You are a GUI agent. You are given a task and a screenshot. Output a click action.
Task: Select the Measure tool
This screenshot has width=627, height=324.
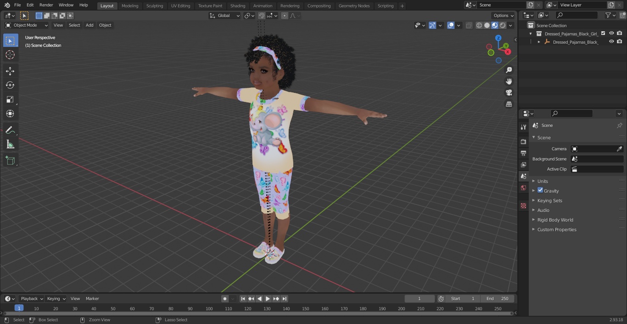10,144
